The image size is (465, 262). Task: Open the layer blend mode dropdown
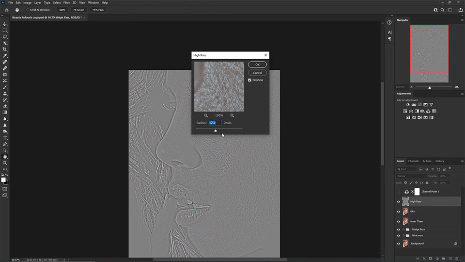411,176
